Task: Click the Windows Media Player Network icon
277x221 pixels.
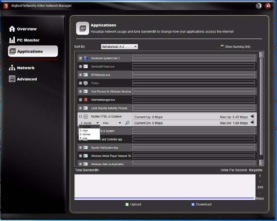Action: pyautogui.click(x=86, y=156)
